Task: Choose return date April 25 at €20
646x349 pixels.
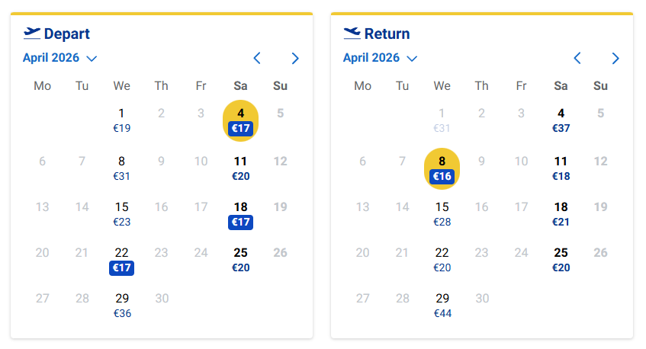Action: [x=561, y=260]
